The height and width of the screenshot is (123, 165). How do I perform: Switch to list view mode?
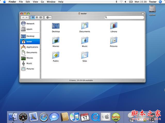[37, 17]
